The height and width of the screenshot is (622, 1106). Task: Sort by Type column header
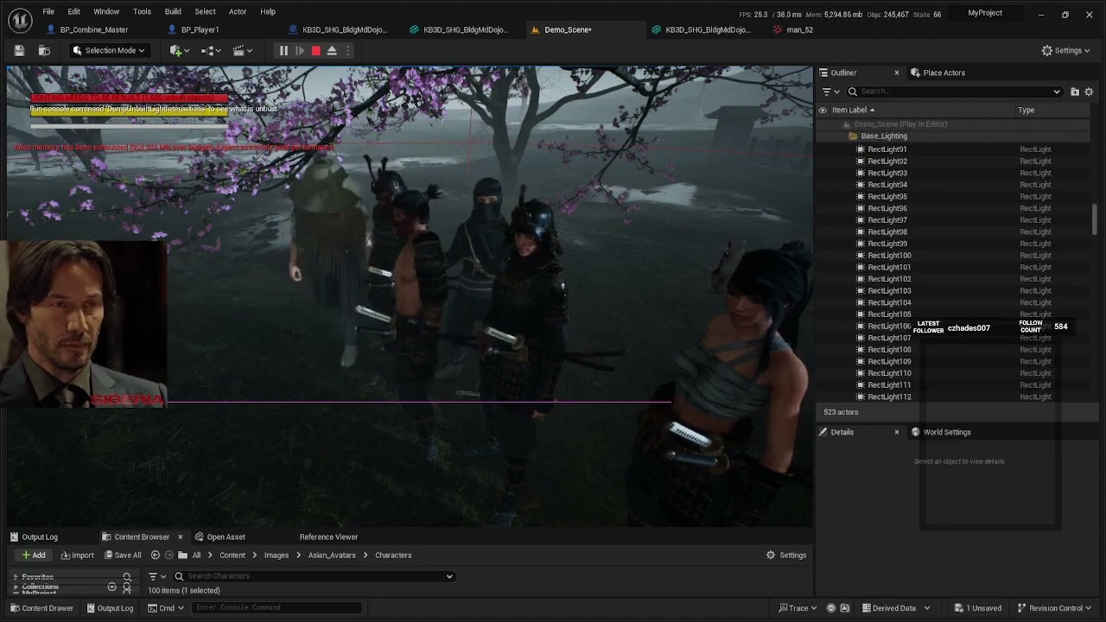pos(1026,110)
